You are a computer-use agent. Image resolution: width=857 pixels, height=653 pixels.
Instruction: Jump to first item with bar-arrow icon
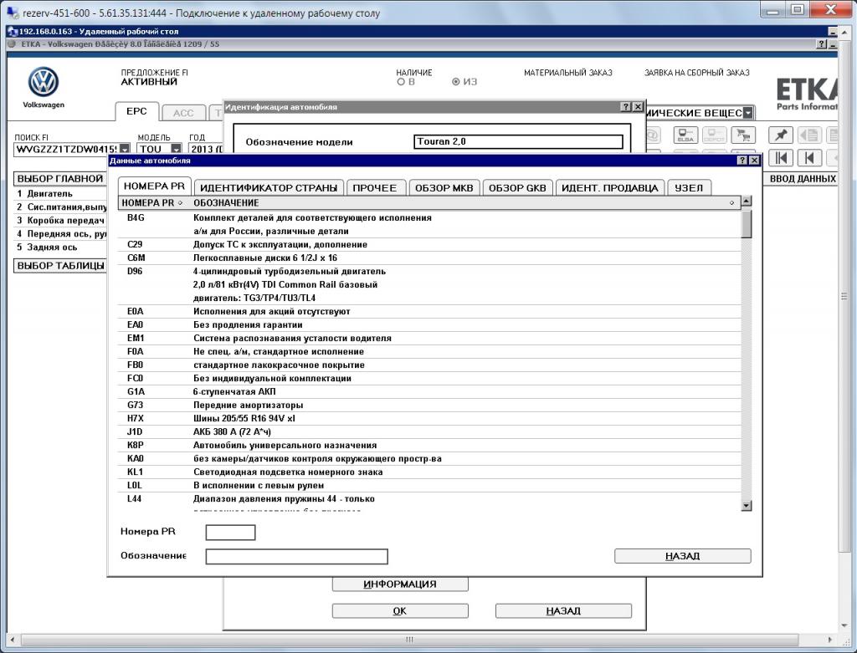click(x=781, y=158)
